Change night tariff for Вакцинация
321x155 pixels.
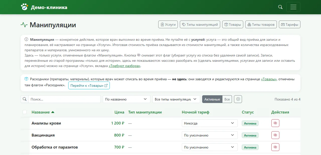click(x=210, y=135)
